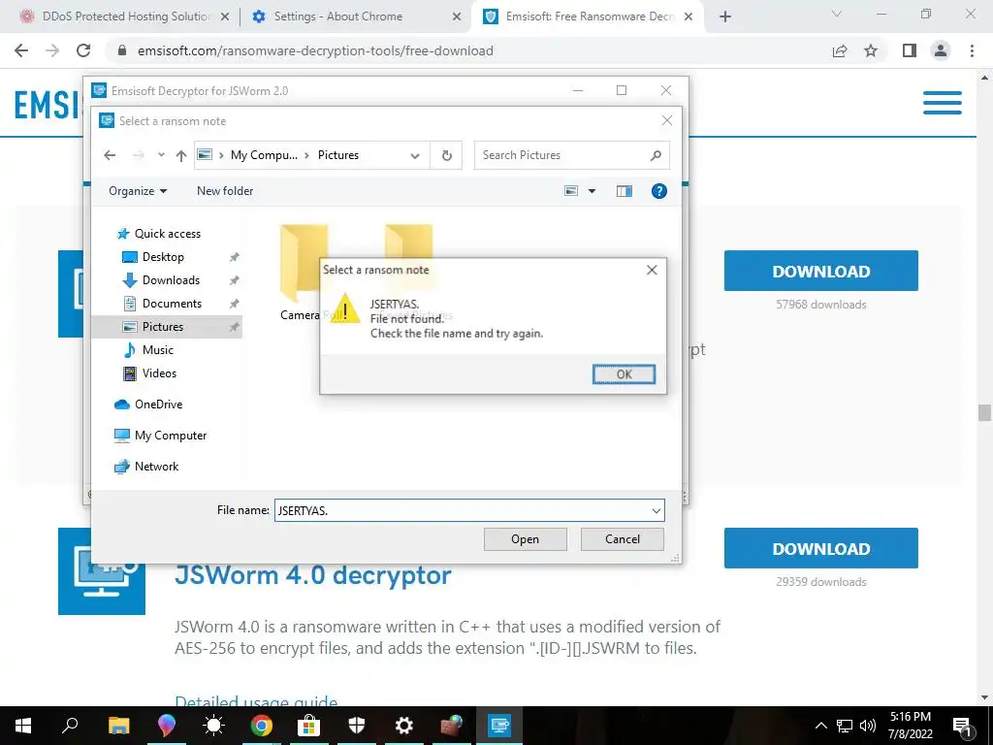Select Music in navigation pane
This screenshot has height=745, width=993.
[x=157, y=349]
